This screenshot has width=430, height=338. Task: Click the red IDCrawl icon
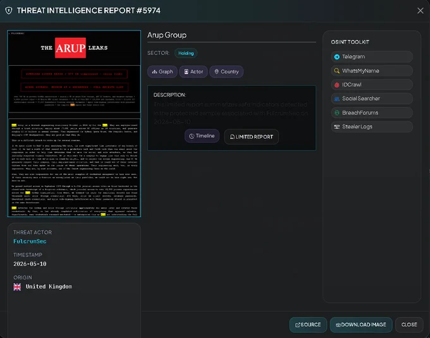tap(337, 85)
